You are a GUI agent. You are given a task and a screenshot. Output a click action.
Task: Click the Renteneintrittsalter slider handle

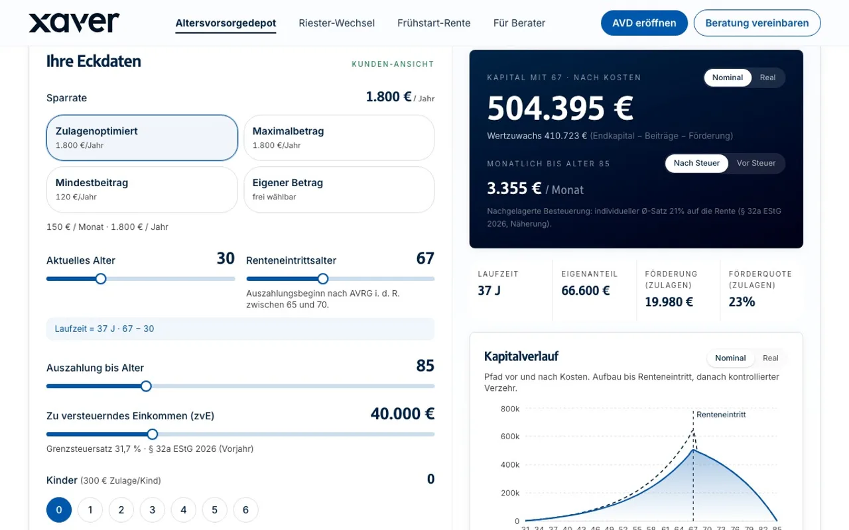(323, 279)
